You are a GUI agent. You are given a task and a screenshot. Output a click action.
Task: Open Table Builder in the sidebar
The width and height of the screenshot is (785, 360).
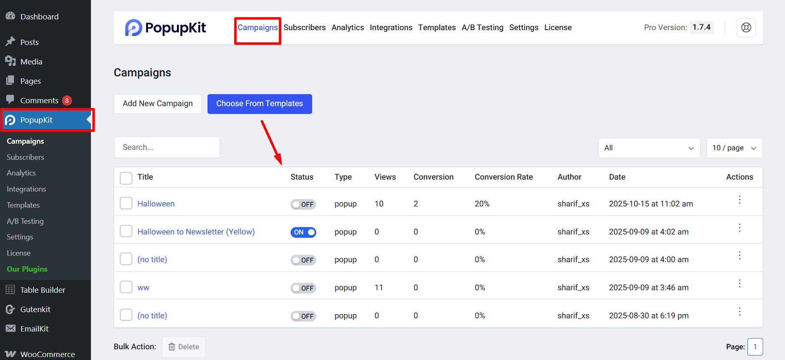click(x=43, y=290)
